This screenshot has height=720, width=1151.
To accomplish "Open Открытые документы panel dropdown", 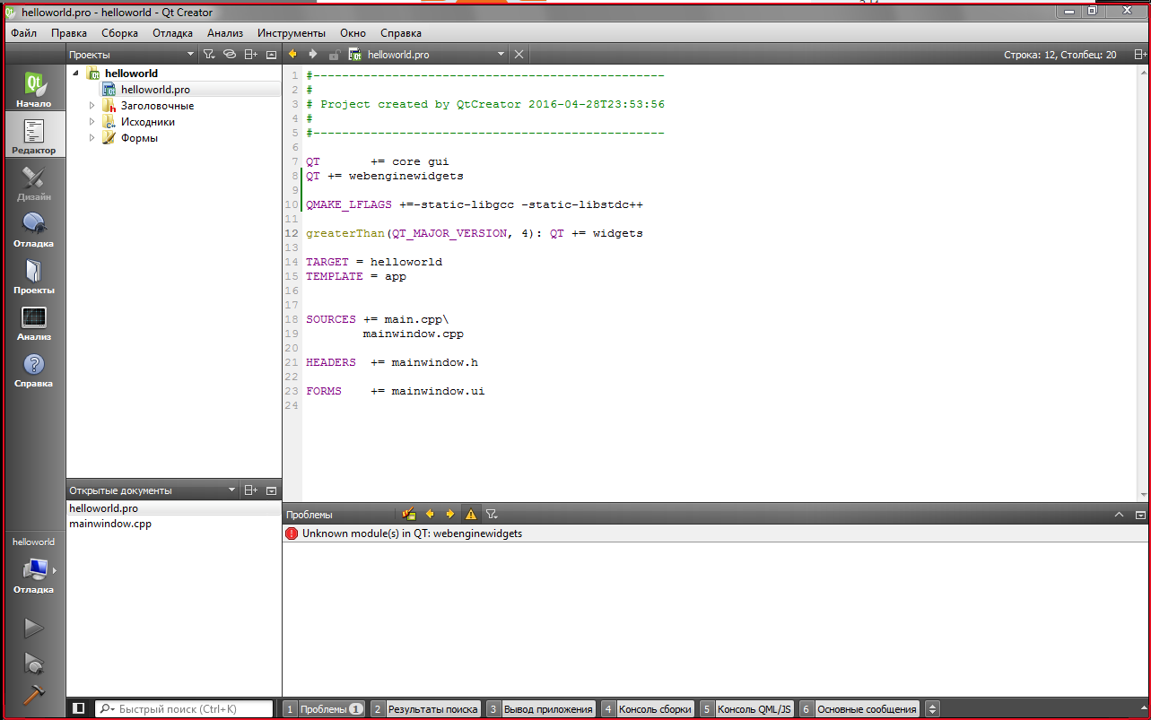I will 231,490.
